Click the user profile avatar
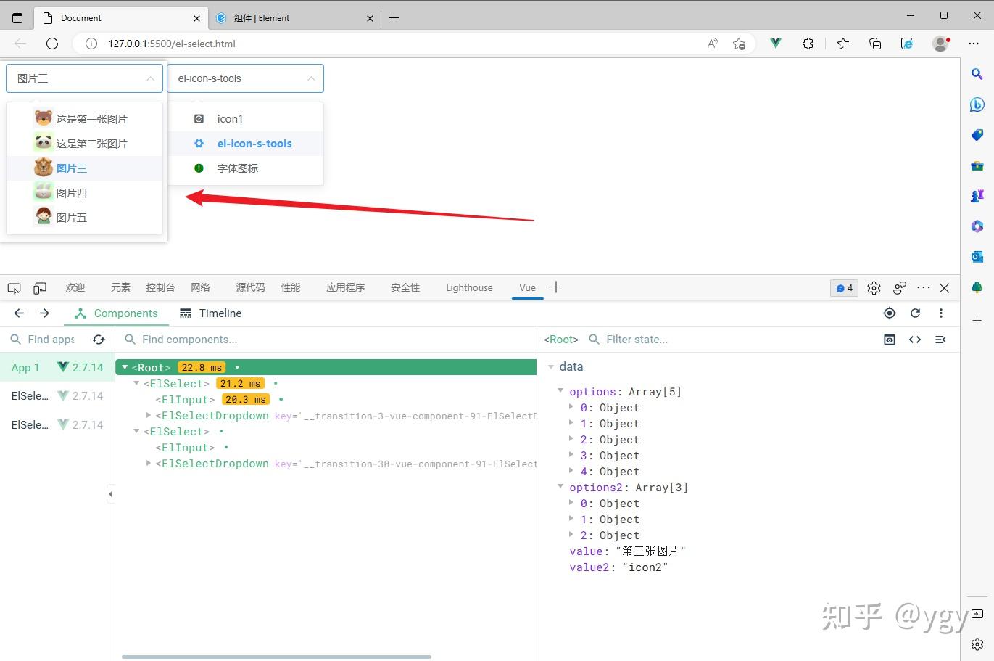This screenshot has height=661, width=994. [x=941, y=44]
